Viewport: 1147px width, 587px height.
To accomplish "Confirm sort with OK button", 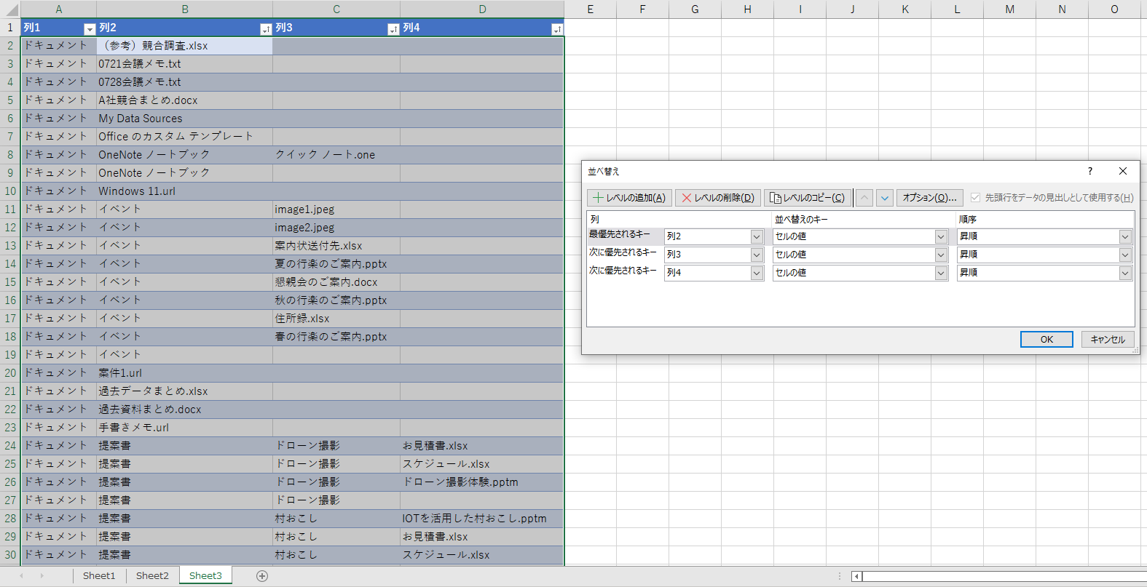I will click(1047, 340).
